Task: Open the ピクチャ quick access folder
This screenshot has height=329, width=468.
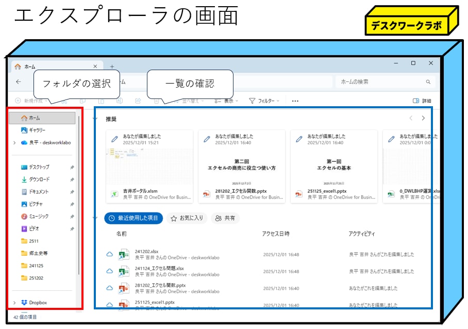Action: click(x=32, y=204)
